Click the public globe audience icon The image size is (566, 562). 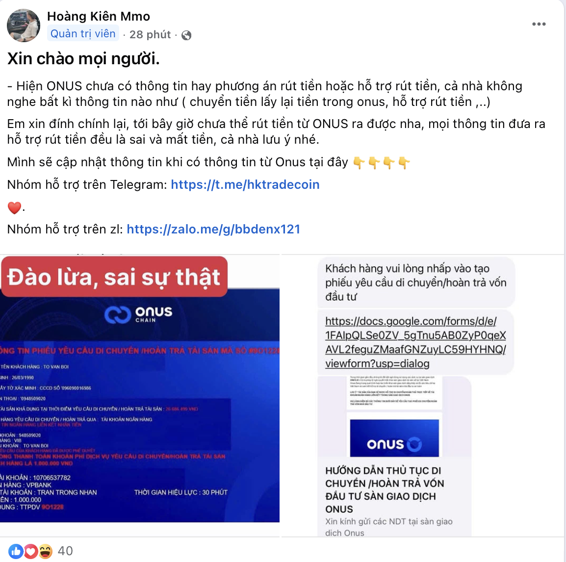pos(186,35)
